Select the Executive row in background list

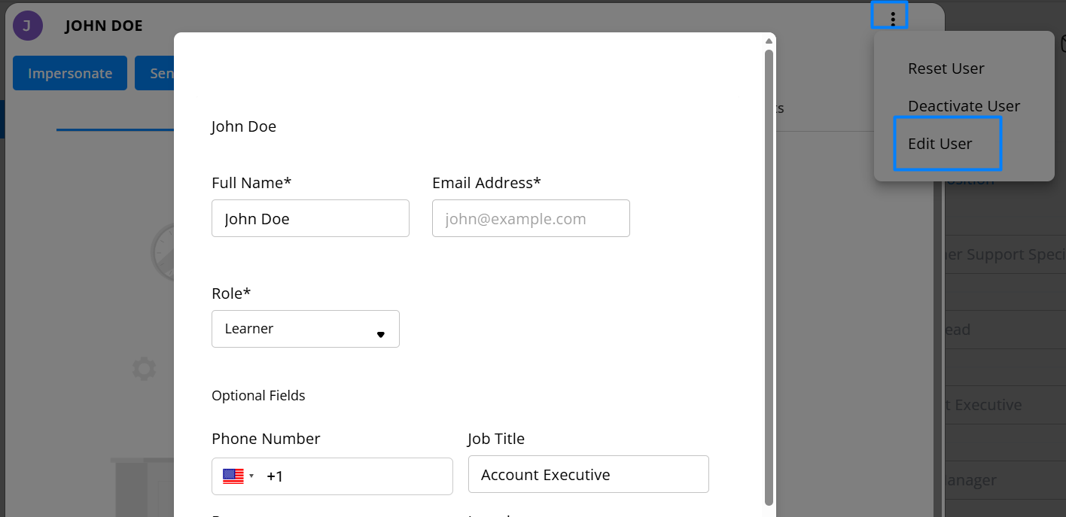1004,405
